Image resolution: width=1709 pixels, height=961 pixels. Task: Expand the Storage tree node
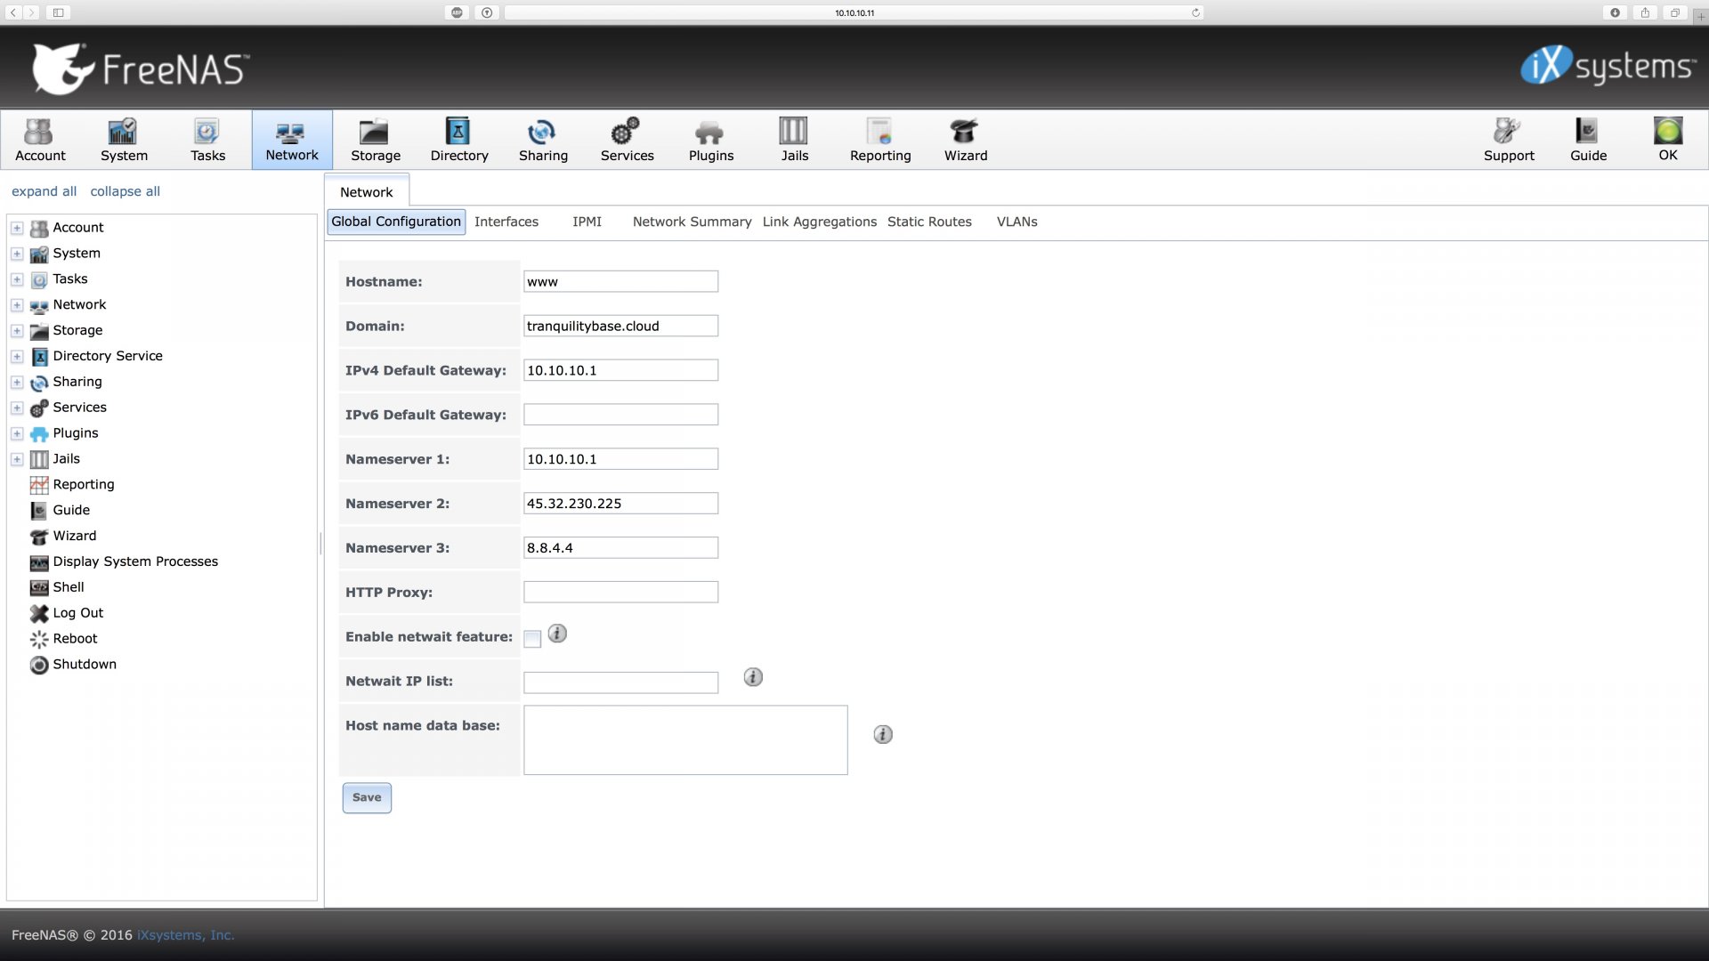17,331
